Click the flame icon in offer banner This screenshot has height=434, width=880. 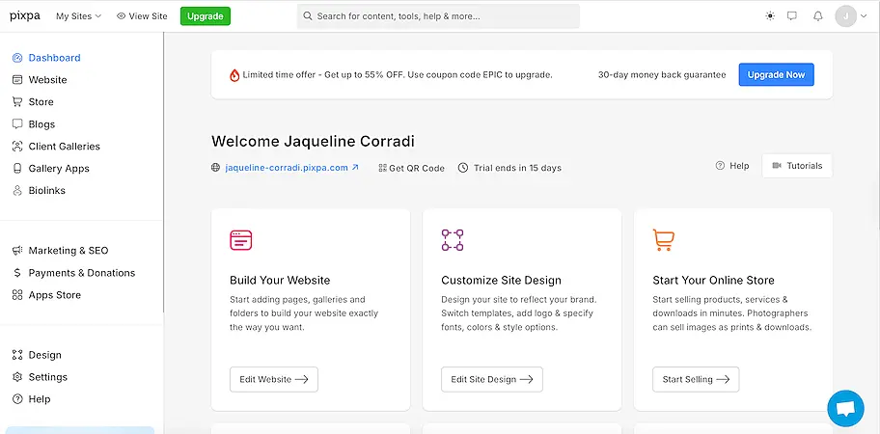[234, 75]
